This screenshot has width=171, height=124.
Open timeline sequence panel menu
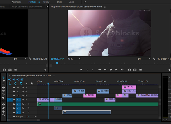click(54, 76)
